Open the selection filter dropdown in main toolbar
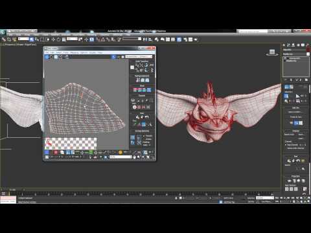Screen dimensions: 311x233 (x=23, y=39)
